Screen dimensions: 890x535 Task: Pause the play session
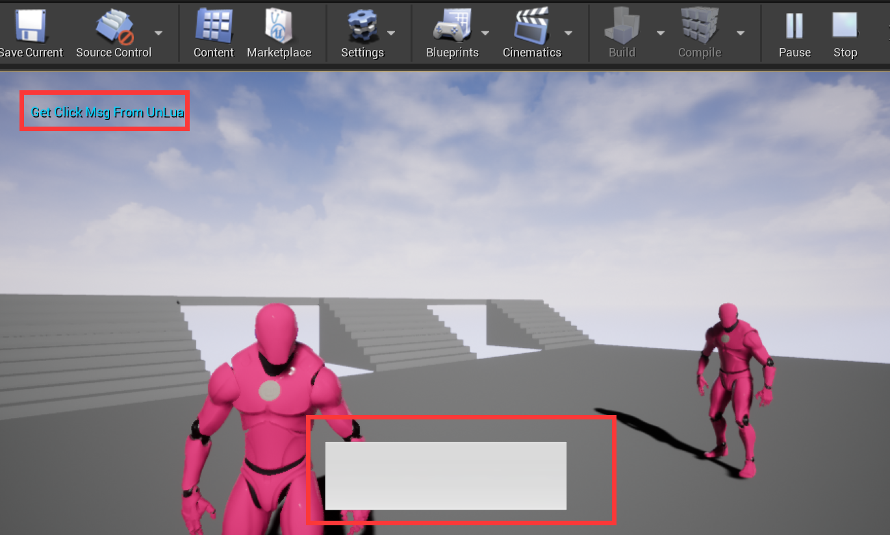coord(794,26)
